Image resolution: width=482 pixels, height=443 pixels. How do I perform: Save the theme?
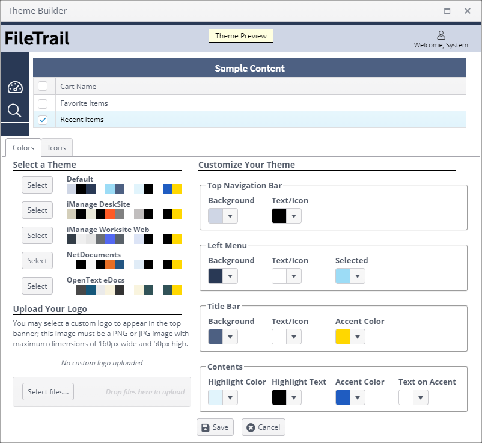coord(215,427)
